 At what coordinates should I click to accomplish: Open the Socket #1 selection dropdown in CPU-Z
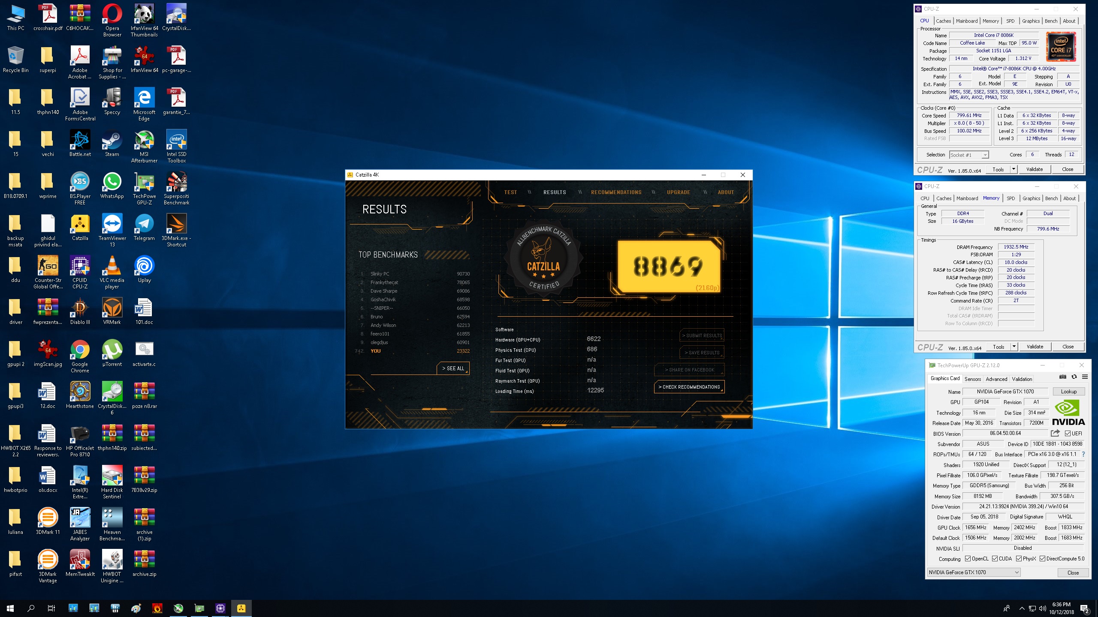coord(969,155)
